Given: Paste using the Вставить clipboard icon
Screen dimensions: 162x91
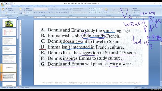Looking at the screenshot, I should 3,10.
